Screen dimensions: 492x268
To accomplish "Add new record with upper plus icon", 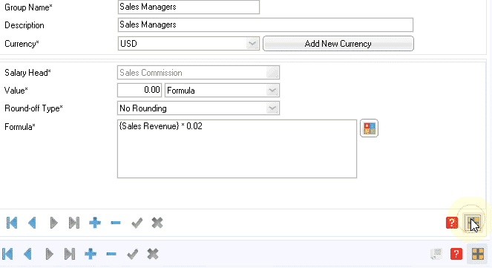I will tap(95, 223).
